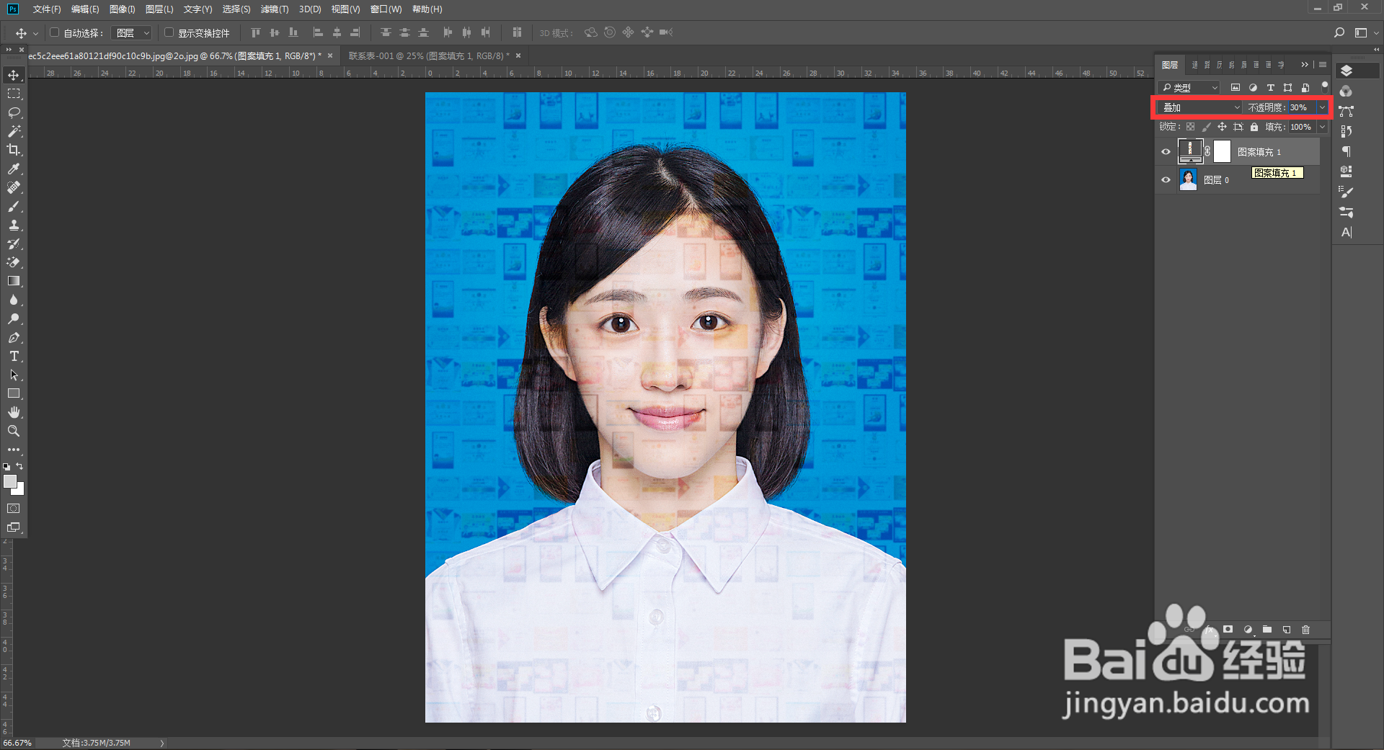1384x750 pixels.
Task: Open the layer filter 类型 dropdown
Action: [1189, 88]
